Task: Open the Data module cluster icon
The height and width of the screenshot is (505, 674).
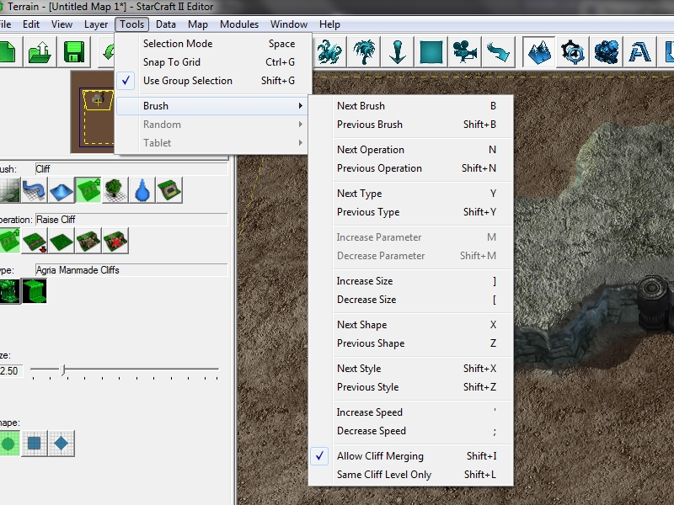Action: 606,52
